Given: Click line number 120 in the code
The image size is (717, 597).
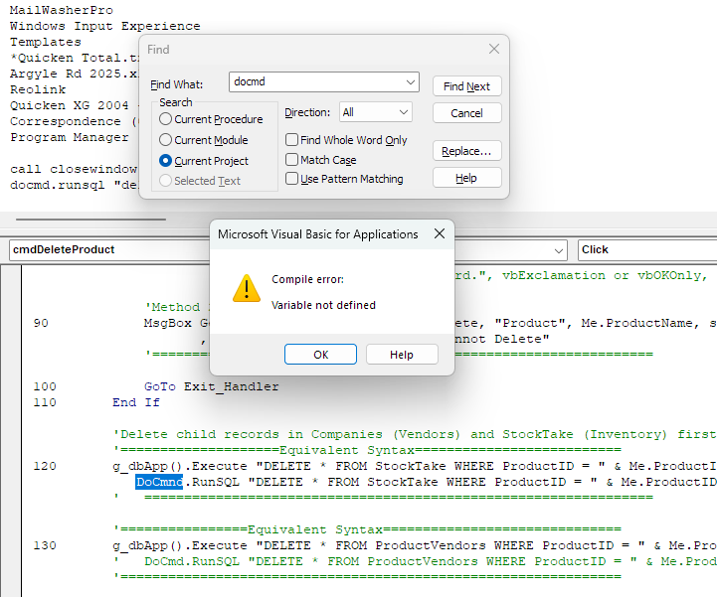Looking at the screenshot, I should [x=45, y=466].
